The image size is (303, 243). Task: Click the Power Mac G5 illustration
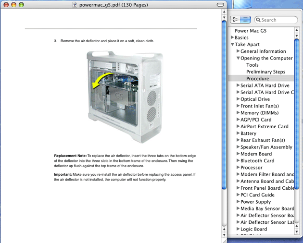(x=125, y=97)
